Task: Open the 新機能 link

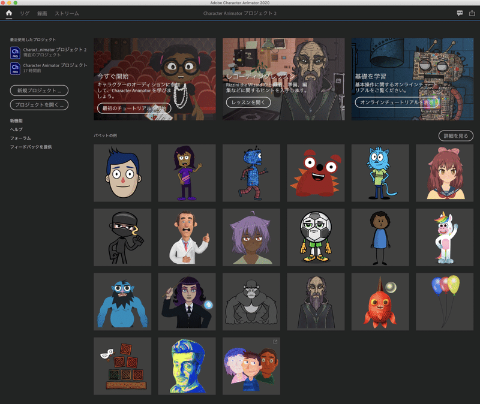Action: (16, 121)
